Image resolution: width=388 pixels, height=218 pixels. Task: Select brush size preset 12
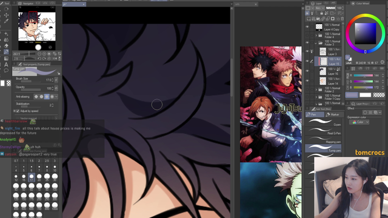[x=16, y=177]
